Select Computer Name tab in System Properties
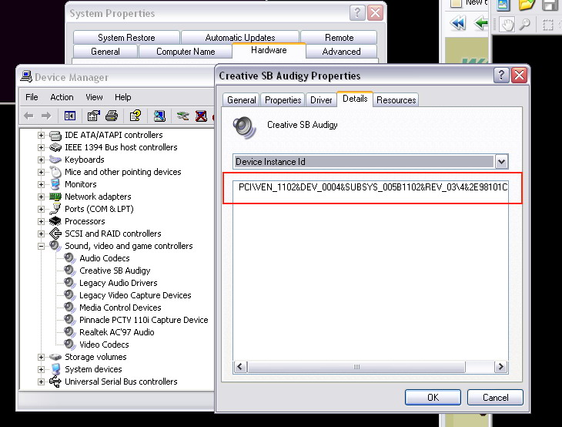This screenshot has width=562, height=427. [186, 52]
